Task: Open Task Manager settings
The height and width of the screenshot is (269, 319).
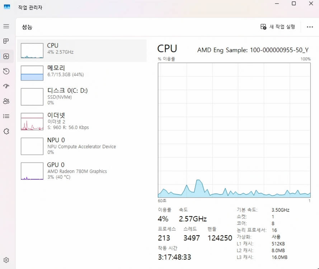Action: [6, 260]
